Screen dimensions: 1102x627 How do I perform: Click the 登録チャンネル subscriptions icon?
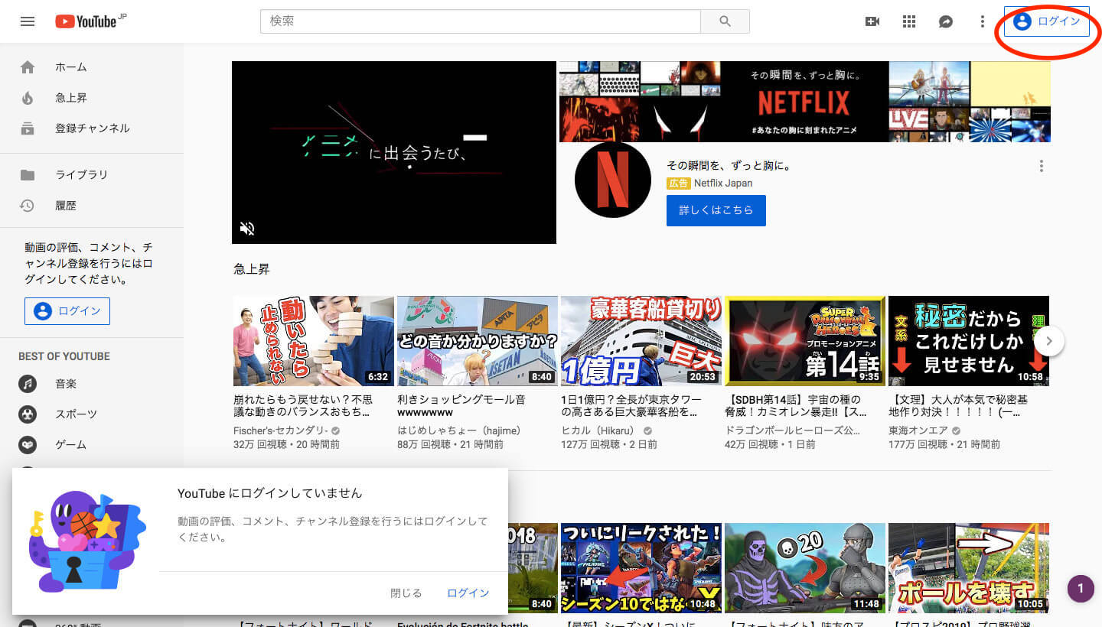[28, 128]
